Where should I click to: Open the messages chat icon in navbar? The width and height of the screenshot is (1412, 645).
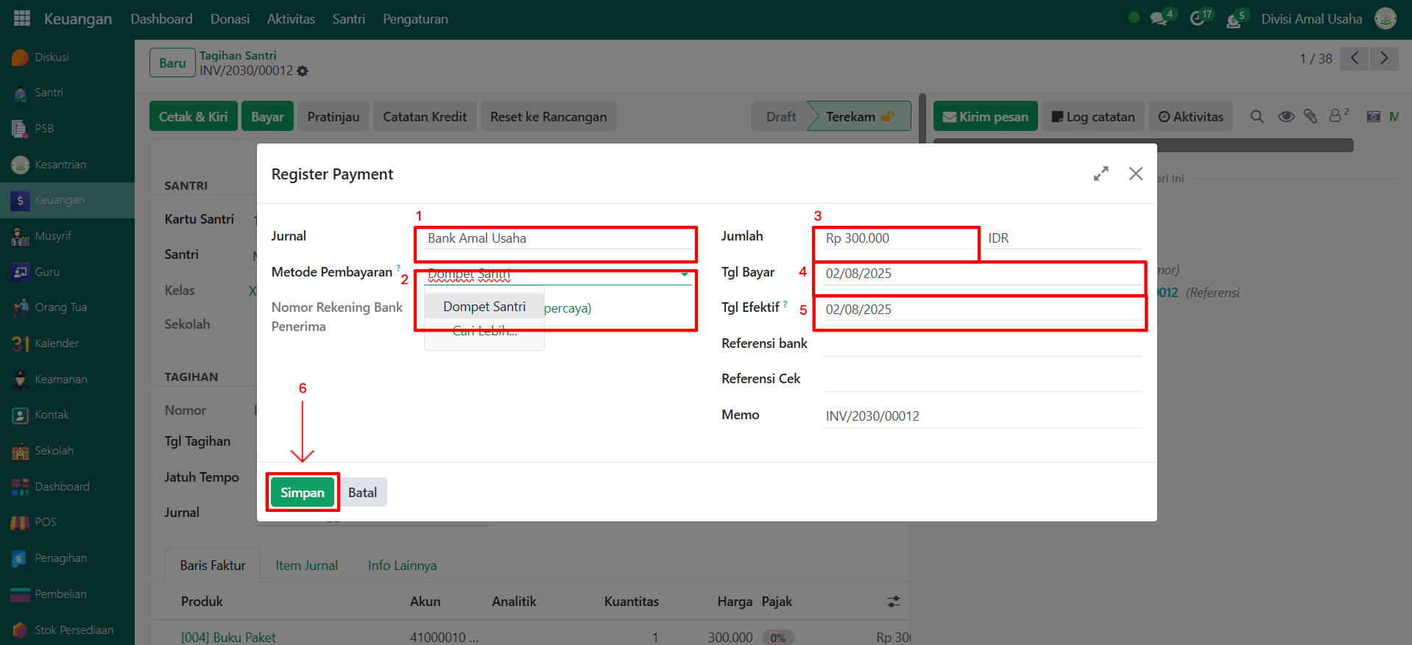coord(1159,19)
